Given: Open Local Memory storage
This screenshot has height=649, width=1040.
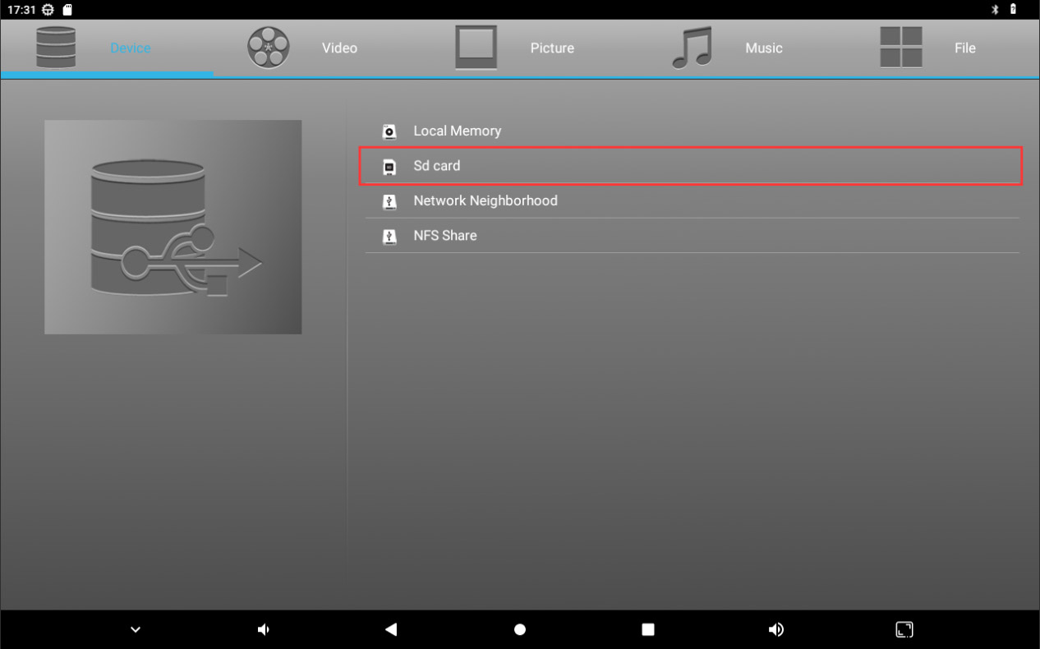Looking at the screenshot, I should pos(457,131).
